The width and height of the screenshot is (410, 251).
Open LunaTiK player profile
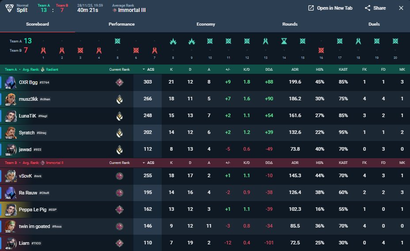tap(27, 116)
